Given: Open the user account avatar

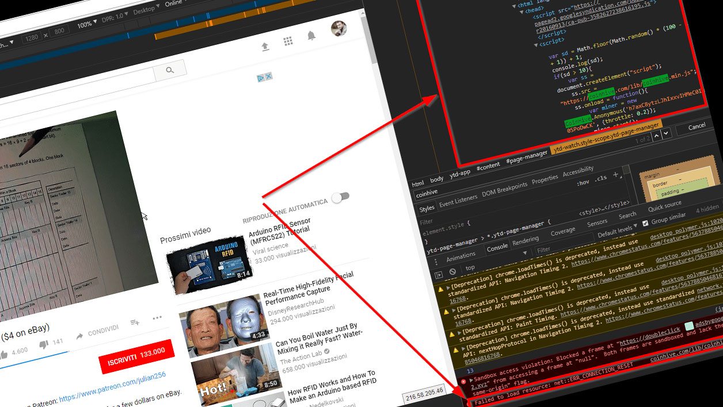Looking at the screenshot, I should [339, 29].
